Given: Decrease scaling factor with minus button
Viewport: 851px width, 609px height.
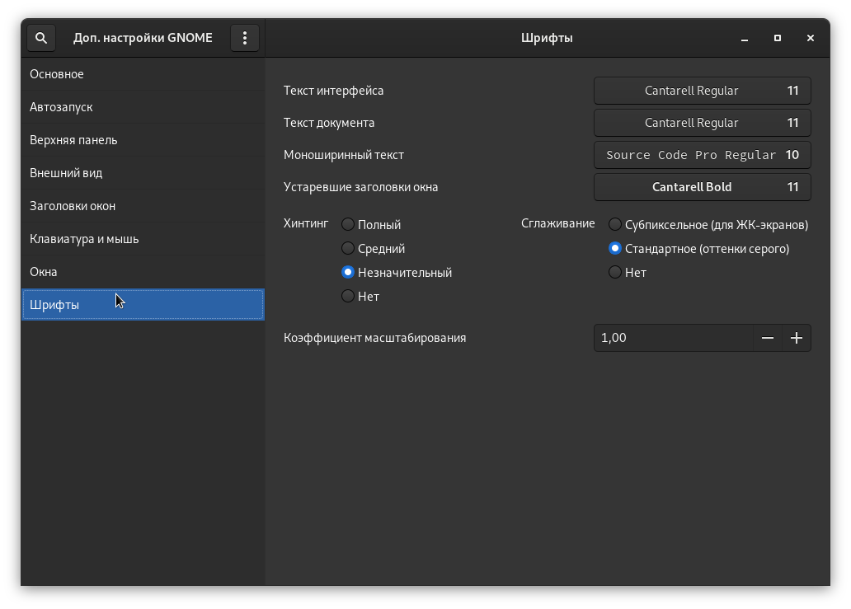Looking at the screenshot, I should [768, 338].
